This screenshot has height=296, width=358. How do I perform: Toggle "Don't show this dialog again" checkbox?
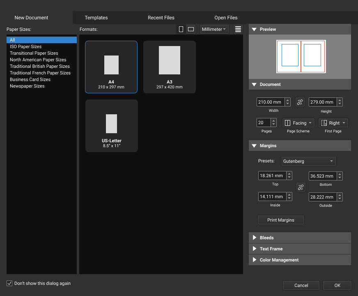[9, 283]
